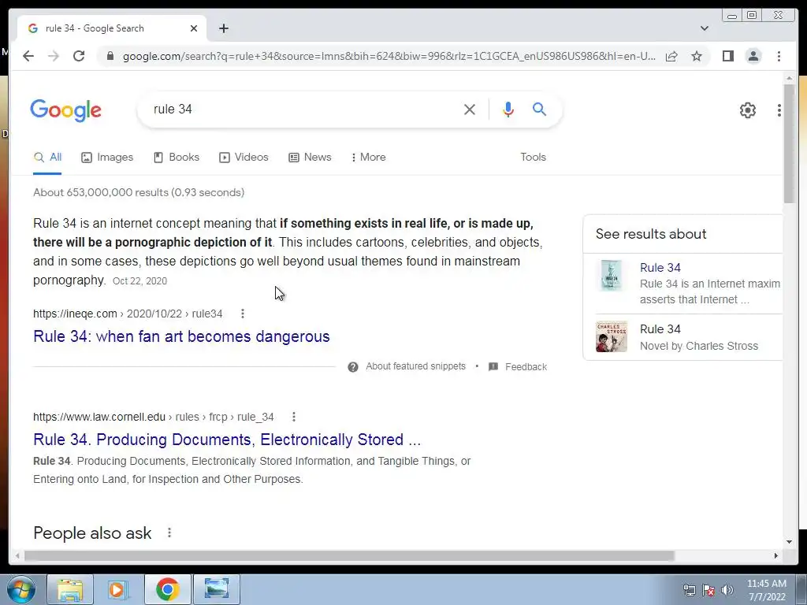Click the Charles Stross book cover thumbnail

pos(612,336)
